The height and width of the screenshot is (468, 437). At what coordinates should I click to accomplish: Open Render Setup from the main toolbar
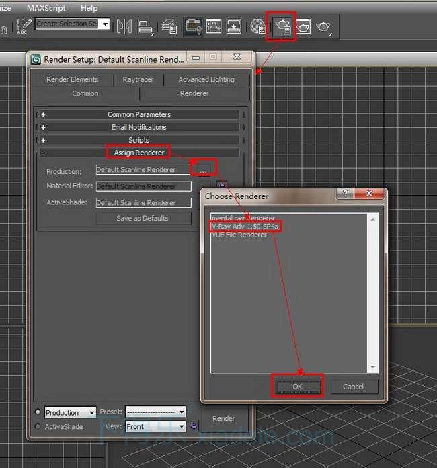[x=282, y=27]
